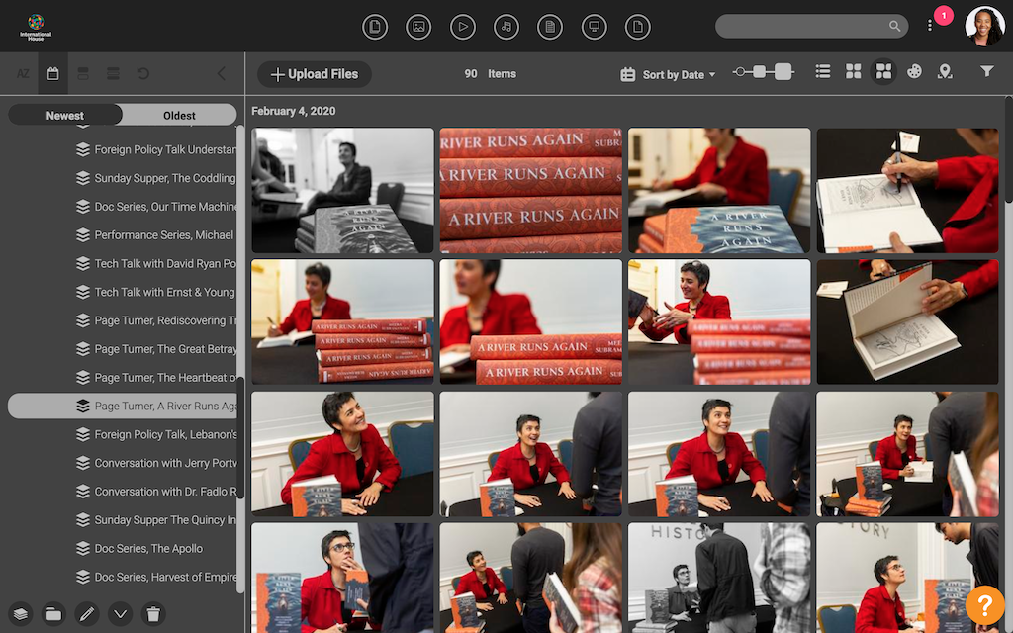Open Performance Series, Michael collection
Image resolution: width=1013 pixels, height=633 pixels.
[x=155, y=235]
